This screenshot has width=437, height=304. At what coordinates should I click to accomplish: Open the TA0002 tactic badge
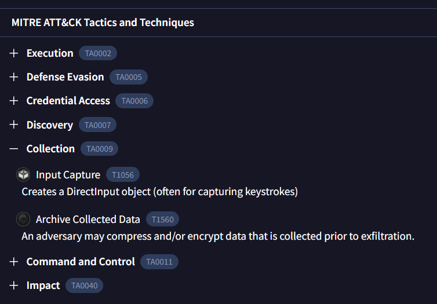[x=98, y=53]
